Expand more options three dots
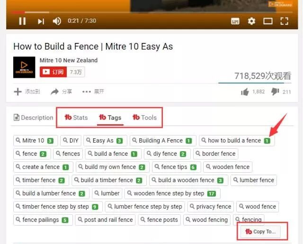 point(86,92)
